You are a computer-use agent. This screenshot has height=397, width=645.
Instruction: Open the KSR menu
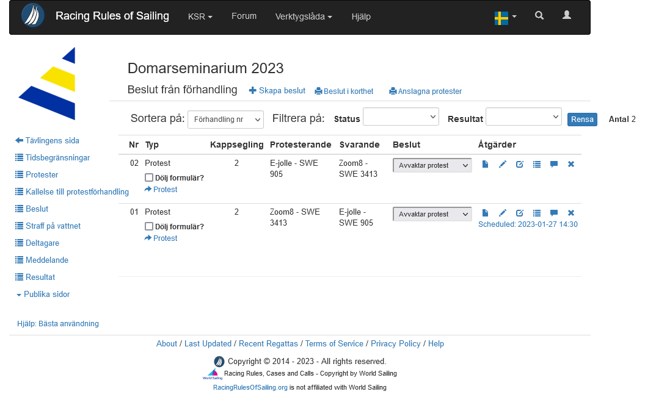[x=200, y=16]
